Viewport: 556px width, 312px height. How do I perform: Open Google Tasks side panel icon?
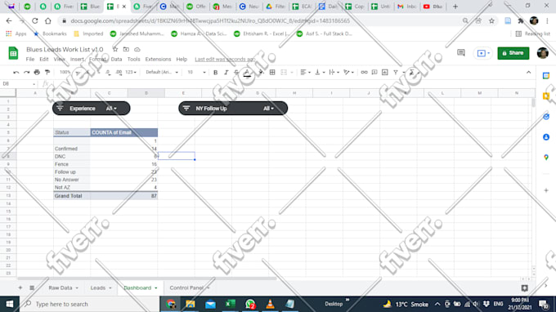[546, 117]
